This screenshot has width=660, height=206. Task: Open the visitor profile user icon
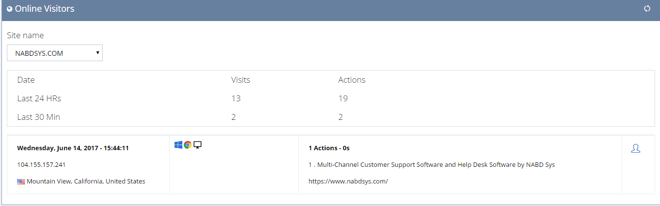coord(636,148)
